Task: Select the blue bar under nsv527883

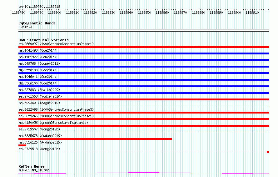Action: pos(144,93)
